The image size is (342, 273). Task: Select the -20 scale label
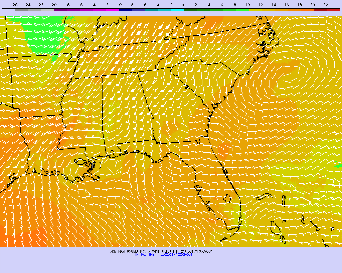[x=52, y=5]
